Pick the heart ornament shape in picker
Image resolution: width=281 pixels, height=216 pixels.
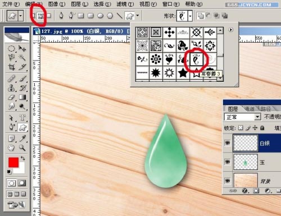(x=169, y=59)
